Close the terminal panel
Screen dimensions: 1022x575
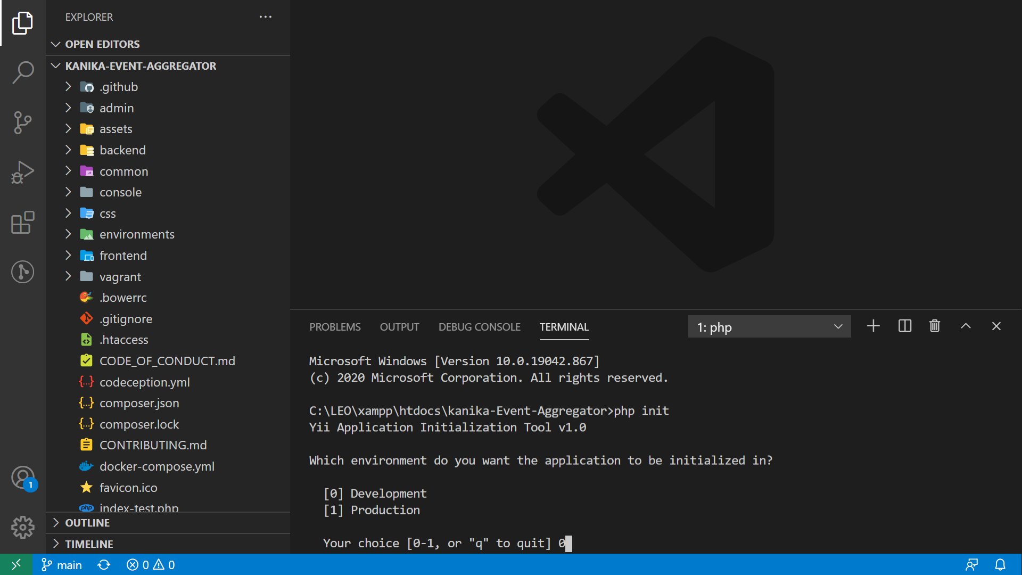pyautogui.click(x=996, y=326)
